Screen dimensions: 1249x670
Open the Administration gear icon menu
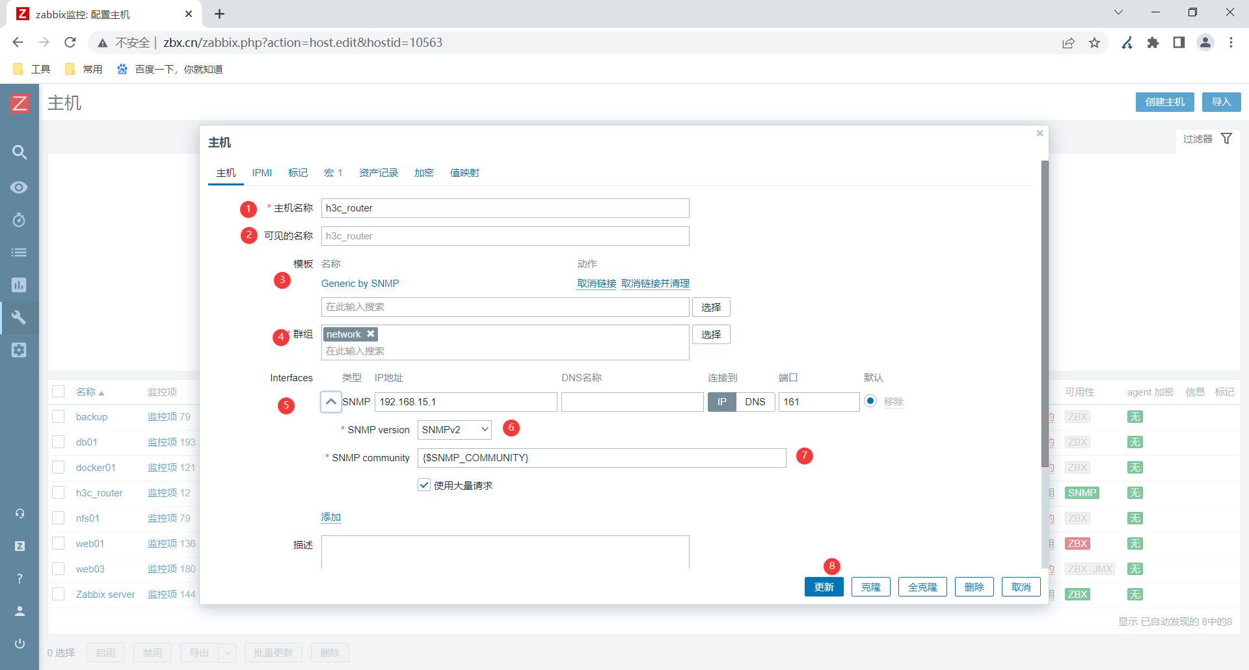coord(20,350)
